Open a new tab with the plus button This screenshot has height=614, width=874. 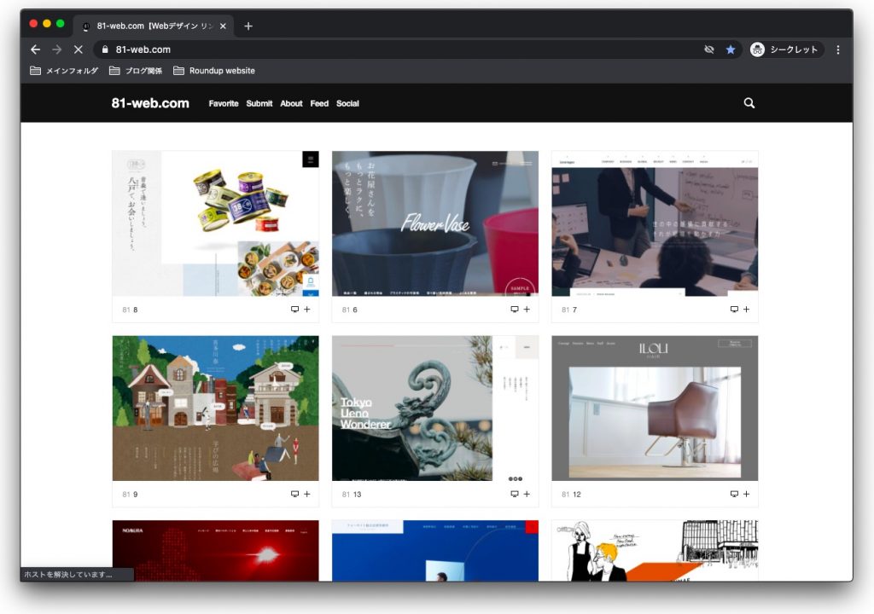click(x=248, y=26)
